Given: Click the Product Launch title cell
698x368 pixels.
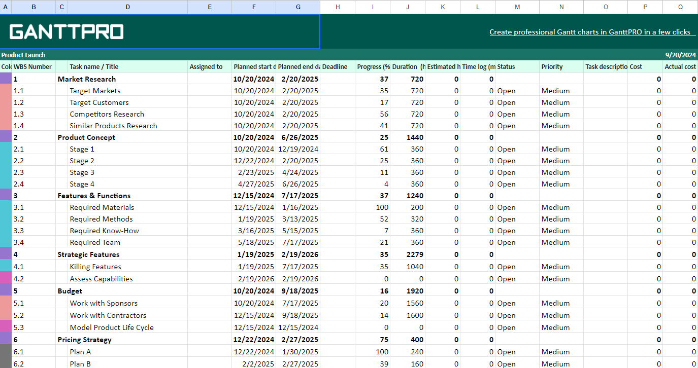Looking at the screenshot, I should tap(23, 55).
